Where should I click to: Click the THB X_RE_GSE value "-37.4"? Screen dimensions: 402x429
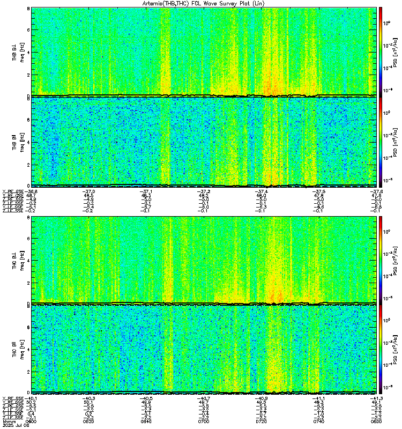click(x=261, y=191)
